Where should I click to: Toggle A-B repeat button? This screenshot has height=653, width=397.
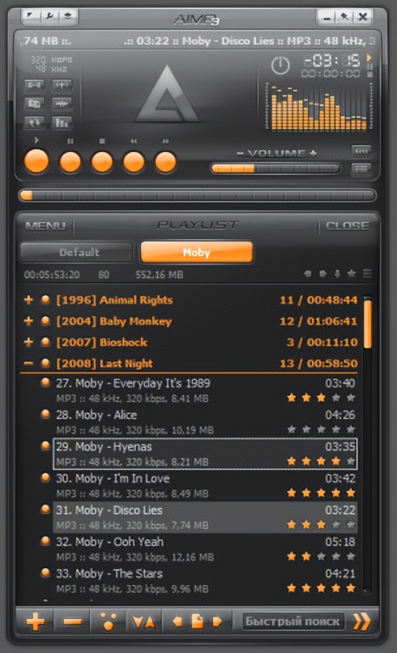coord(35,86)
